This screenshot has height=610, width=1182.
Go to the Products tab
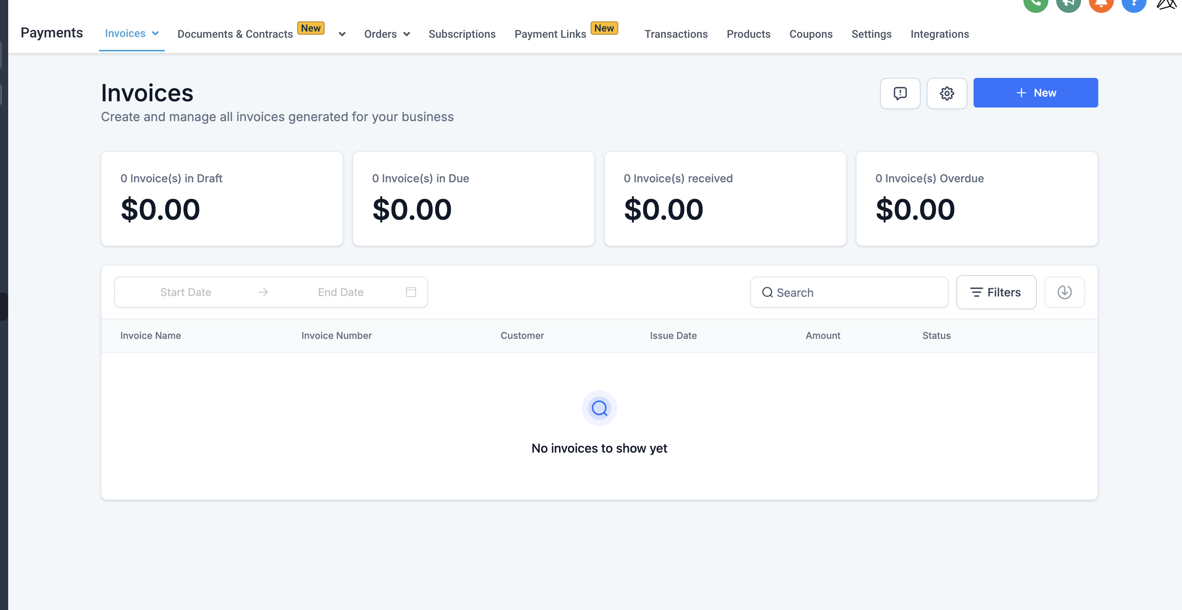(x=748, y=34)
